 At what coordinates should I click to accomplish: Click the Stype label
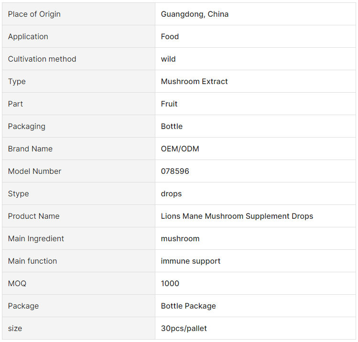(19, 194)
